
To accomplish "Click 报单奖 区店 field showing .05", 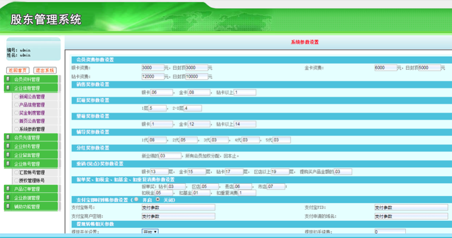I will tap(209, 187).
